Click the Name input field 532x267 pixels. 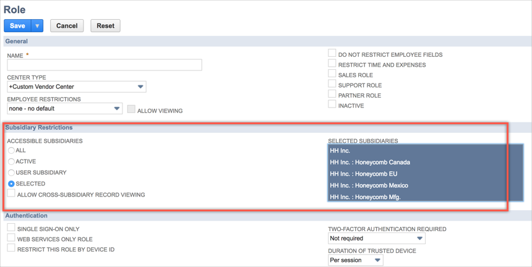coord(105,65)
